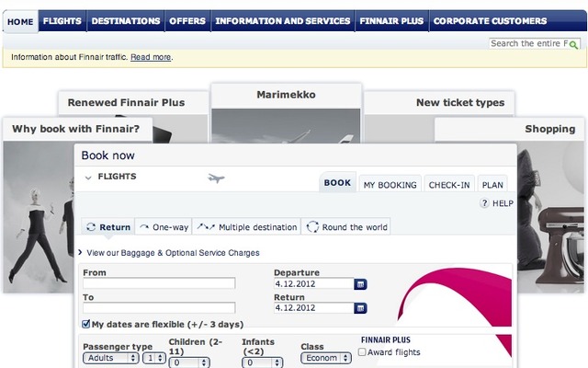Click the airplane icon beside FLIGHTS
This screenshot has height=368, width=588.
click(217, 178)
